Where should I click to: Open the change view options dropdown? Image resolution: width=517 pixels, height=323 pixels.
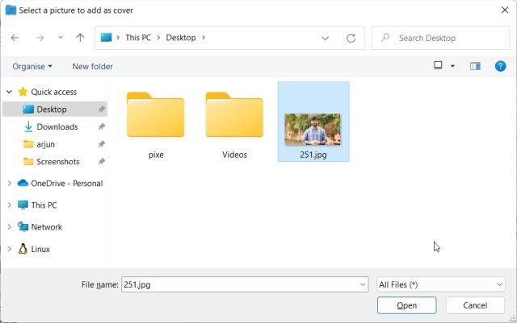(452, 66)
